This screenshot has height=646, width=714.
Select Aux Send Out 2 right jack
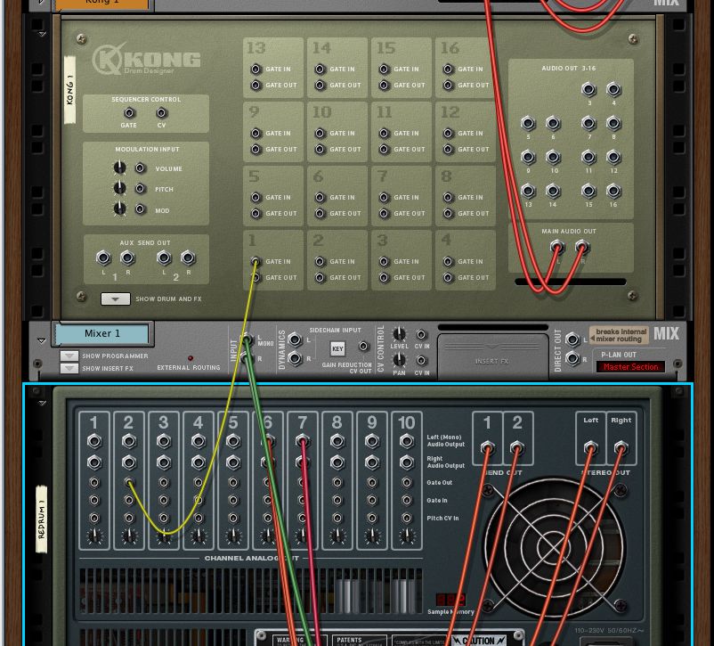pos(188,258)
